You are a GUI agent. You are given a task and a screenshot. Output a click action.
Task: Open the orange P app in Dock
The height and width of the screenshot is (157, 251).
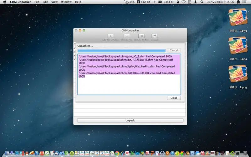tap(153, 153)
